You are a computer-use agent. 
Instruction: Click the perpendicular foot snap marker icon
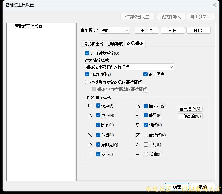(x=137, y=116)
